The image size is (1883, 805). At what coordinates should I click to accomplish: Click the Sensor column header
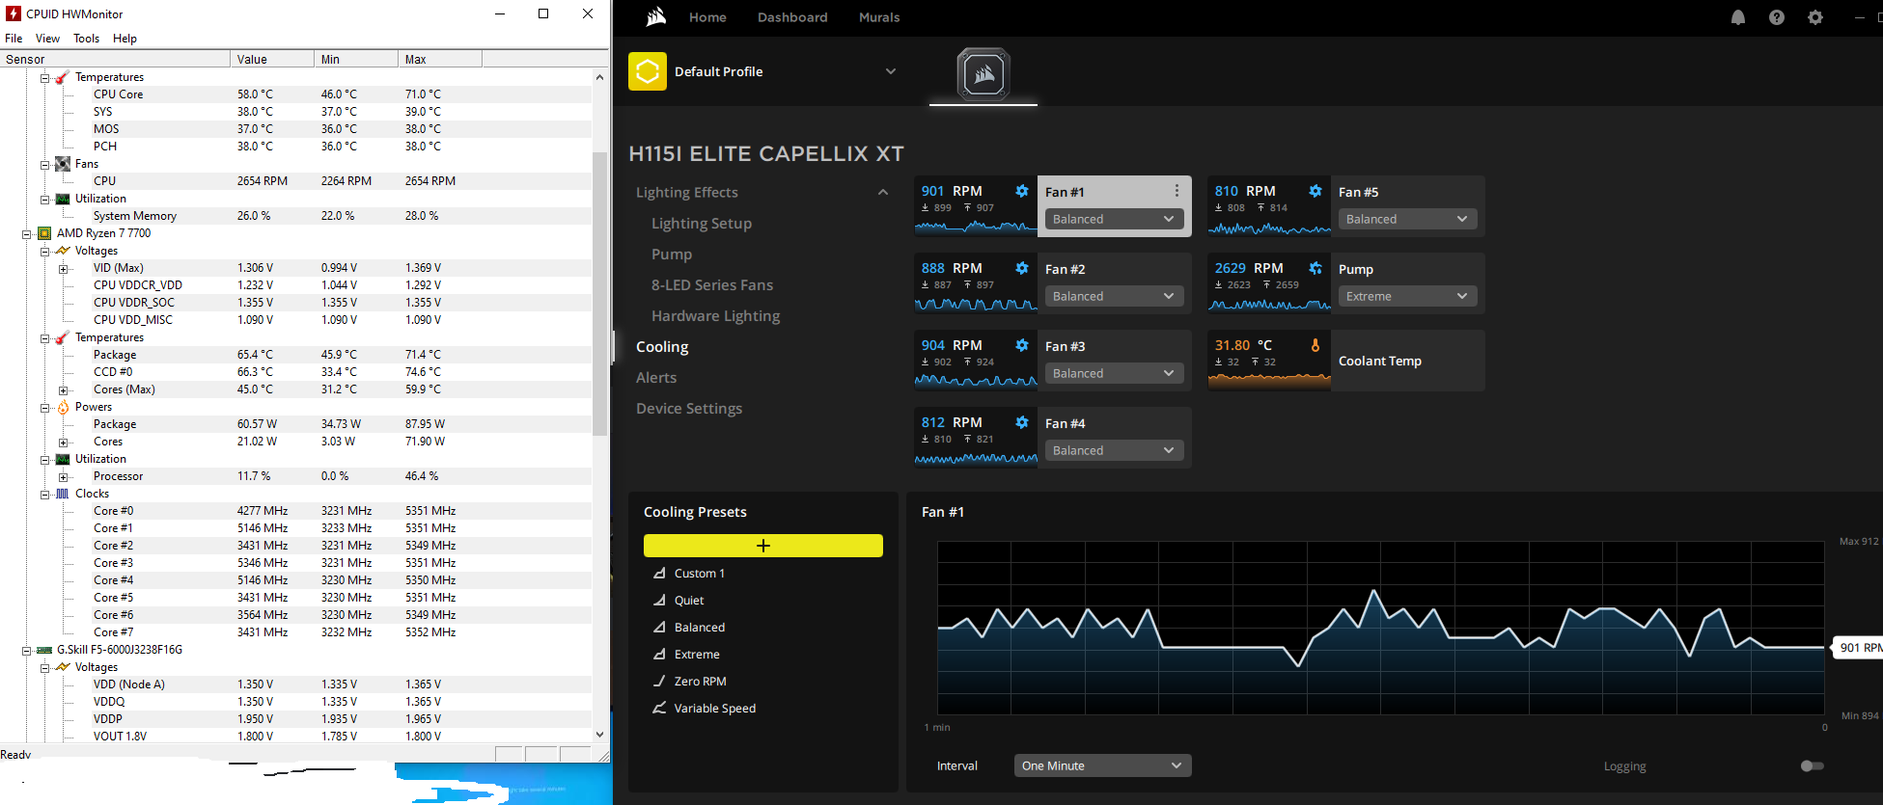115,59
